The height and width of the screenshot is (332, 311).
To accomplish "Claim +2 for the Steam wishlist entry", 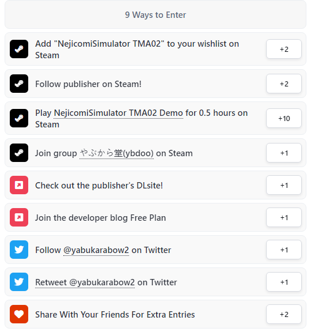I will pos(284,49).
